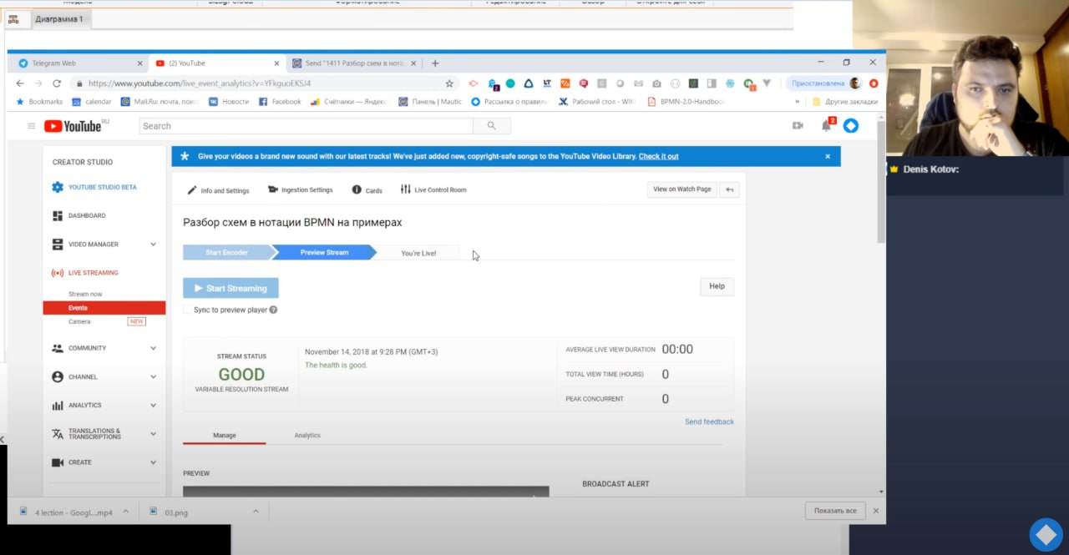Open the Cards tab
The width and height of the screenshot is (1069, 555).
click(x=367, y=190)
